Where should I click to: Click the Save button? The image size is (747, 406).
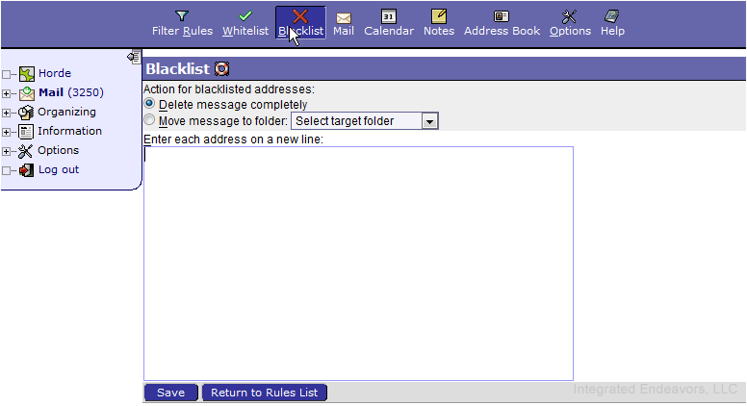point(171,393)
